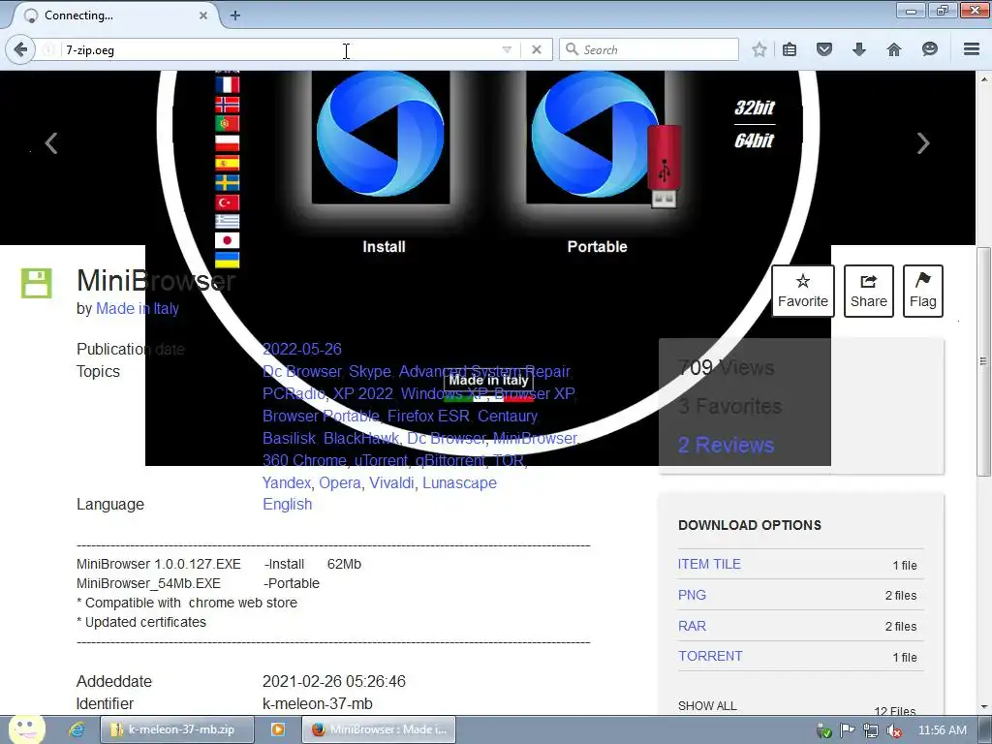Go to the home page icon

point(893,49)
